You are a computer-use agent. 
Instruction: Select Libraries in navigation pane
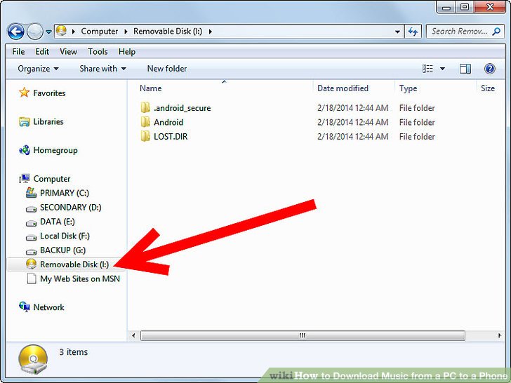[x=48, y=122]
